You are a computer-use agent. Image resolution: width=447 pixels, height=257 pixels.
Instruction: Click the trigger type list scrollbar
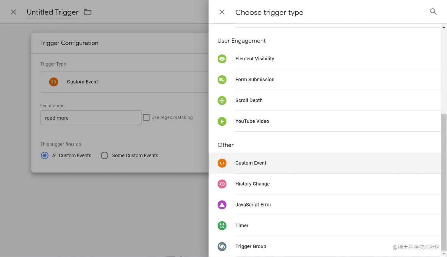point(444,177)
